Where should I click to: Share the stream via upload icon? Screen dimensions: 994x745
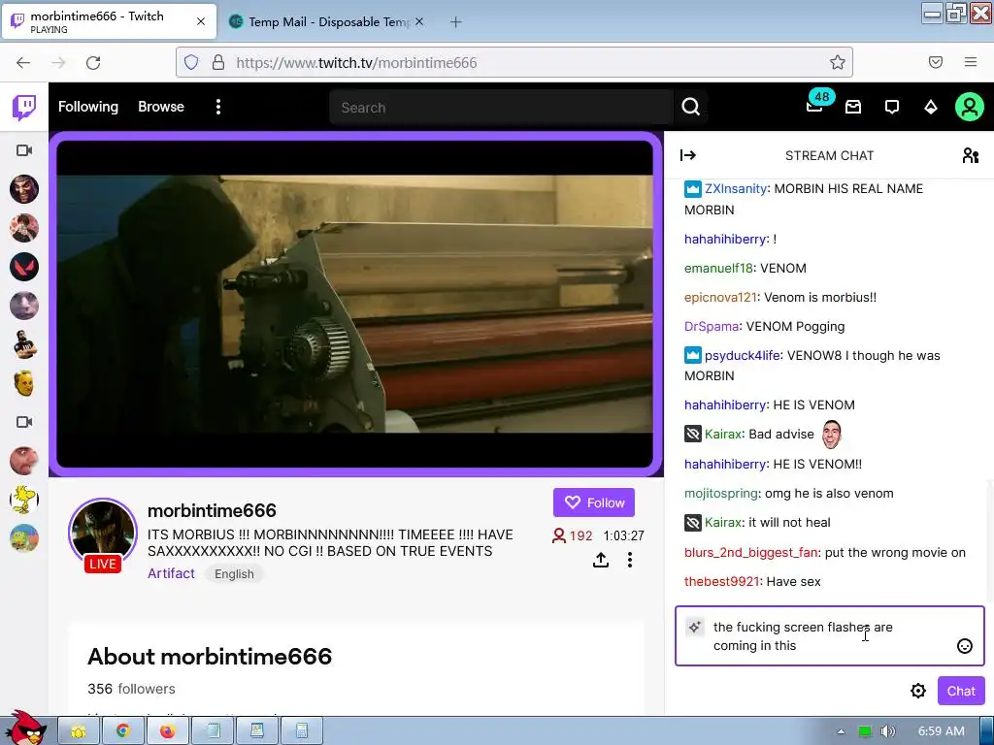[601, 560]
